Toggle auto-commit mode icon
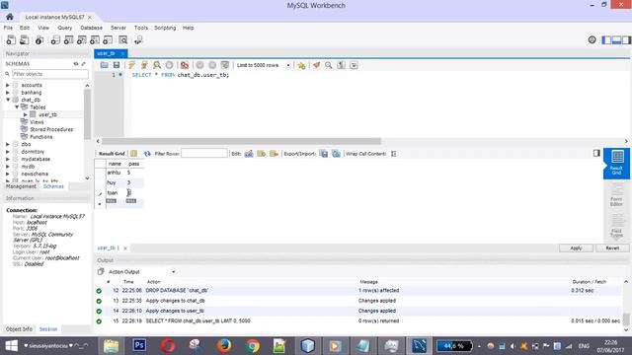The width and height of the screenshot is (632, 355). (x=225, y=65)
